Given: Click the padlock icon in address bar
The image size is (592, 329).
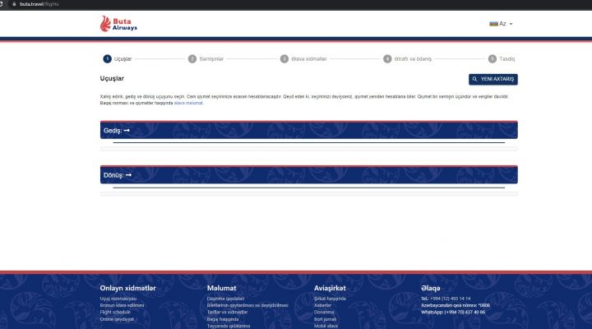Looking at the screenshot, I should (x=13, y=3).
